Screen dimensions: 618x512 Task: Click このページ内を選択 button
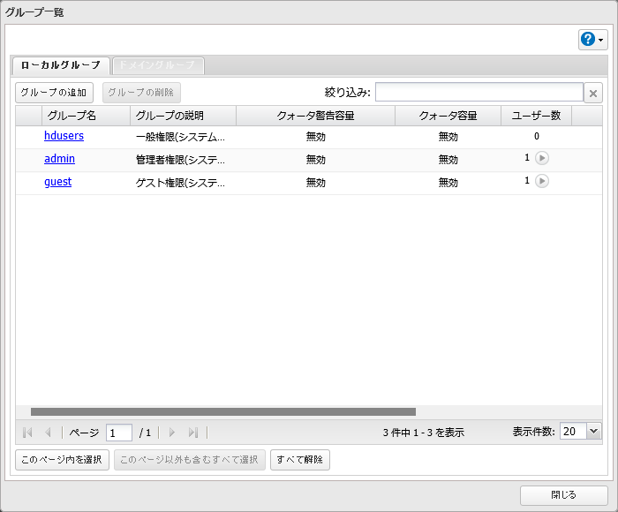point(62,460)
